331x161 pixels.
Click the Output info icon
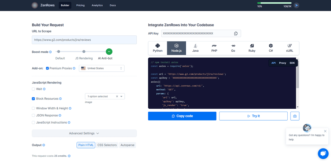pos(44,145)
